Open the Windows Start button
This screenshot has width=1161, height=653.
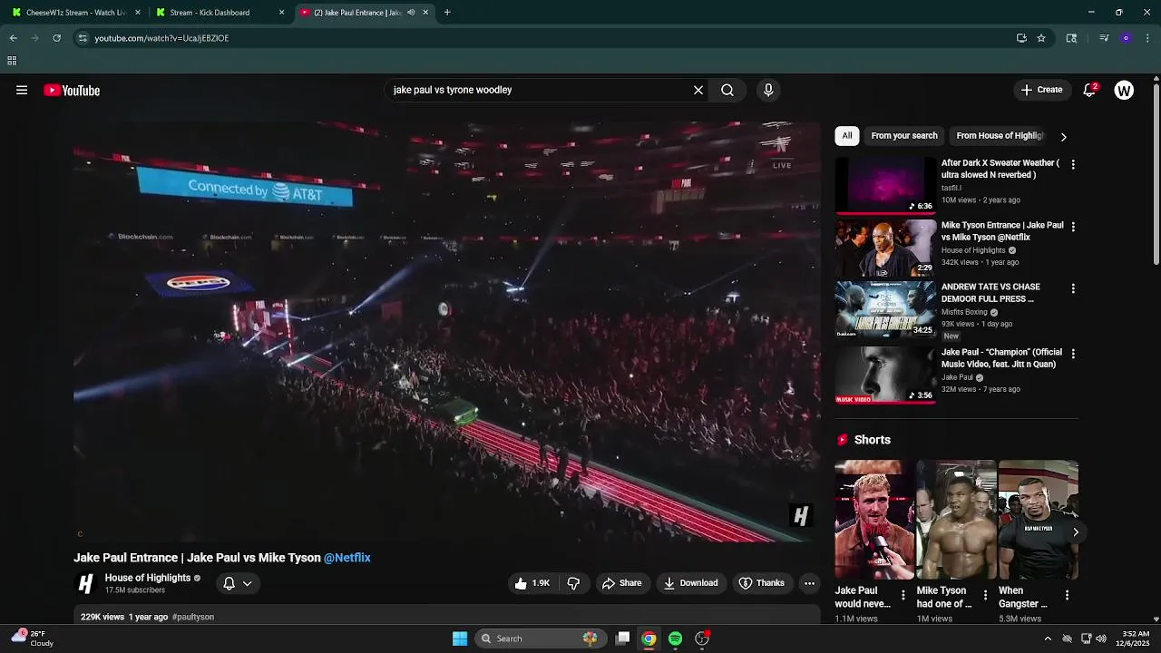coord(460,638)
